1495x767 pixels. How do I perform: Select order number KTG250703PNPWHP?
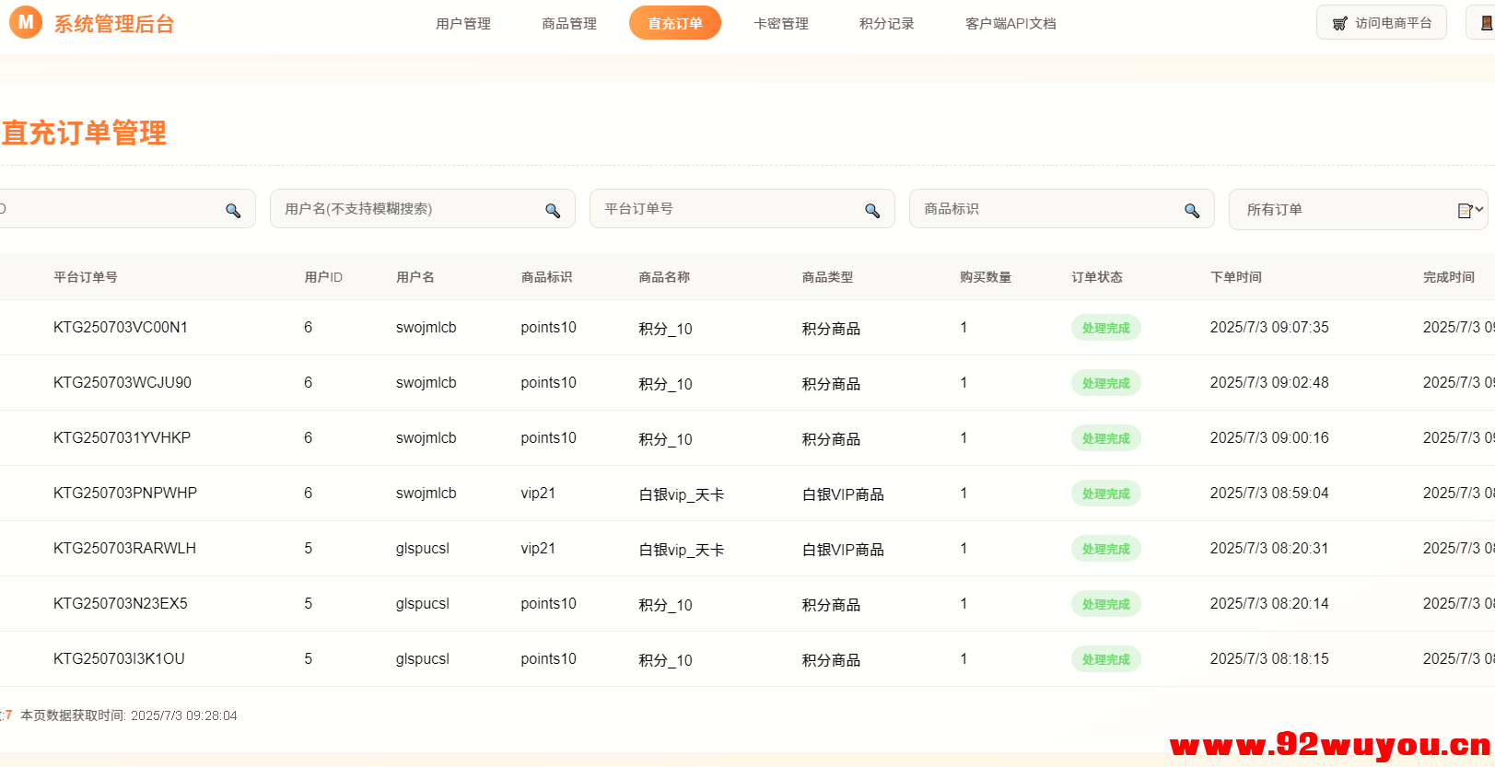(125, 494)
